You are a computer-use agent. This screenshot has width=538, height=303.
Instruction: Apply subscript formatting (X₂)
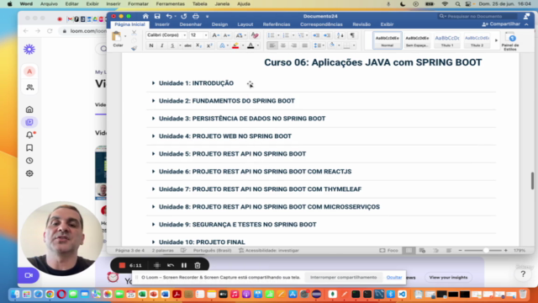[198, 45]
